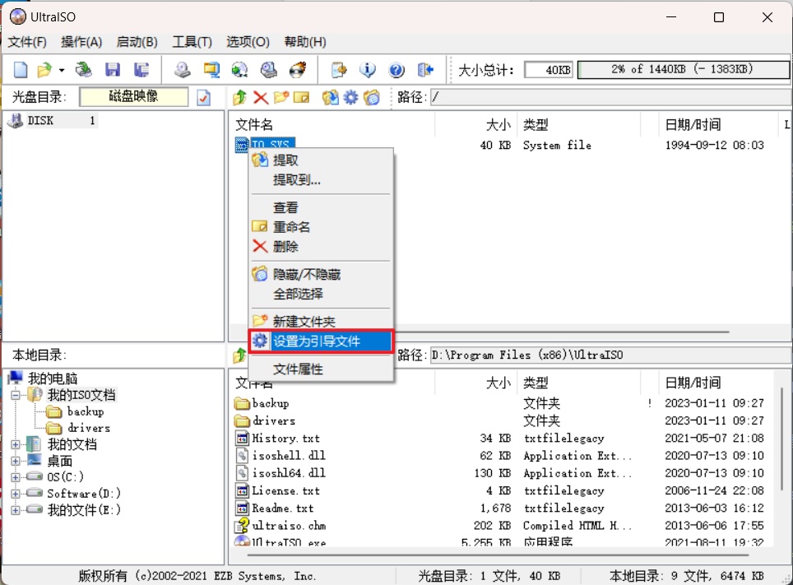793x585 pixels.
Task: Open the 文件(F) menu
Action: pyautogui.click(x=27, y=42)
